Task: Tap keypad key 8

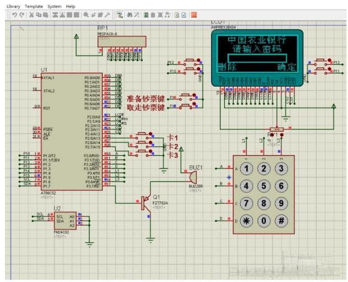Action: pos(263,203)
